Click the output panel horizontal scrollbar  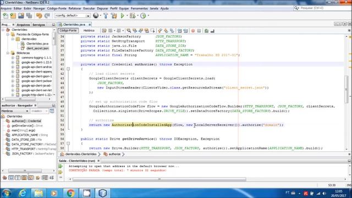point(159,179)
